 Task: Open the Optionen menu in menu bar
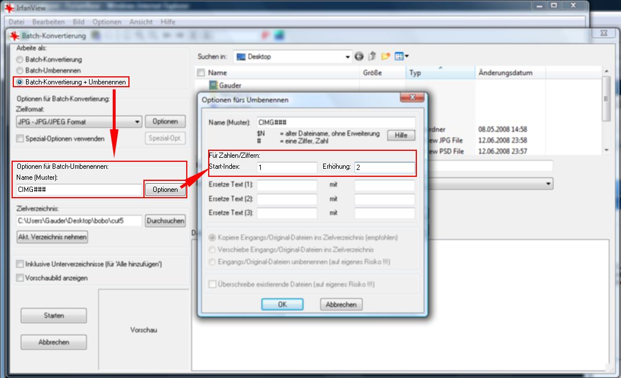click(x=106, y=22)
